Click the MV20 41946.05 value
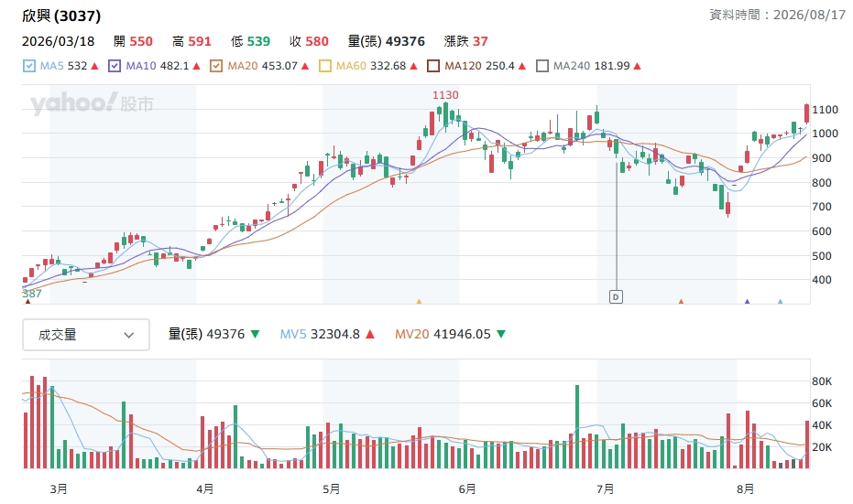 point(462,334)
